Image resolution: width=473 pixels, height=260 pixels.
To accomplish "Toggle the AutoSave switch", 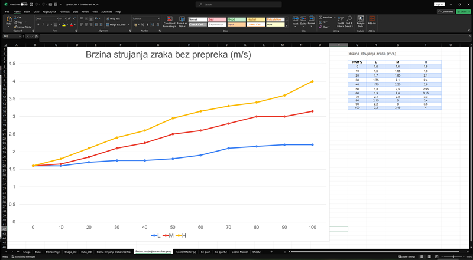I will coord(23,4).
